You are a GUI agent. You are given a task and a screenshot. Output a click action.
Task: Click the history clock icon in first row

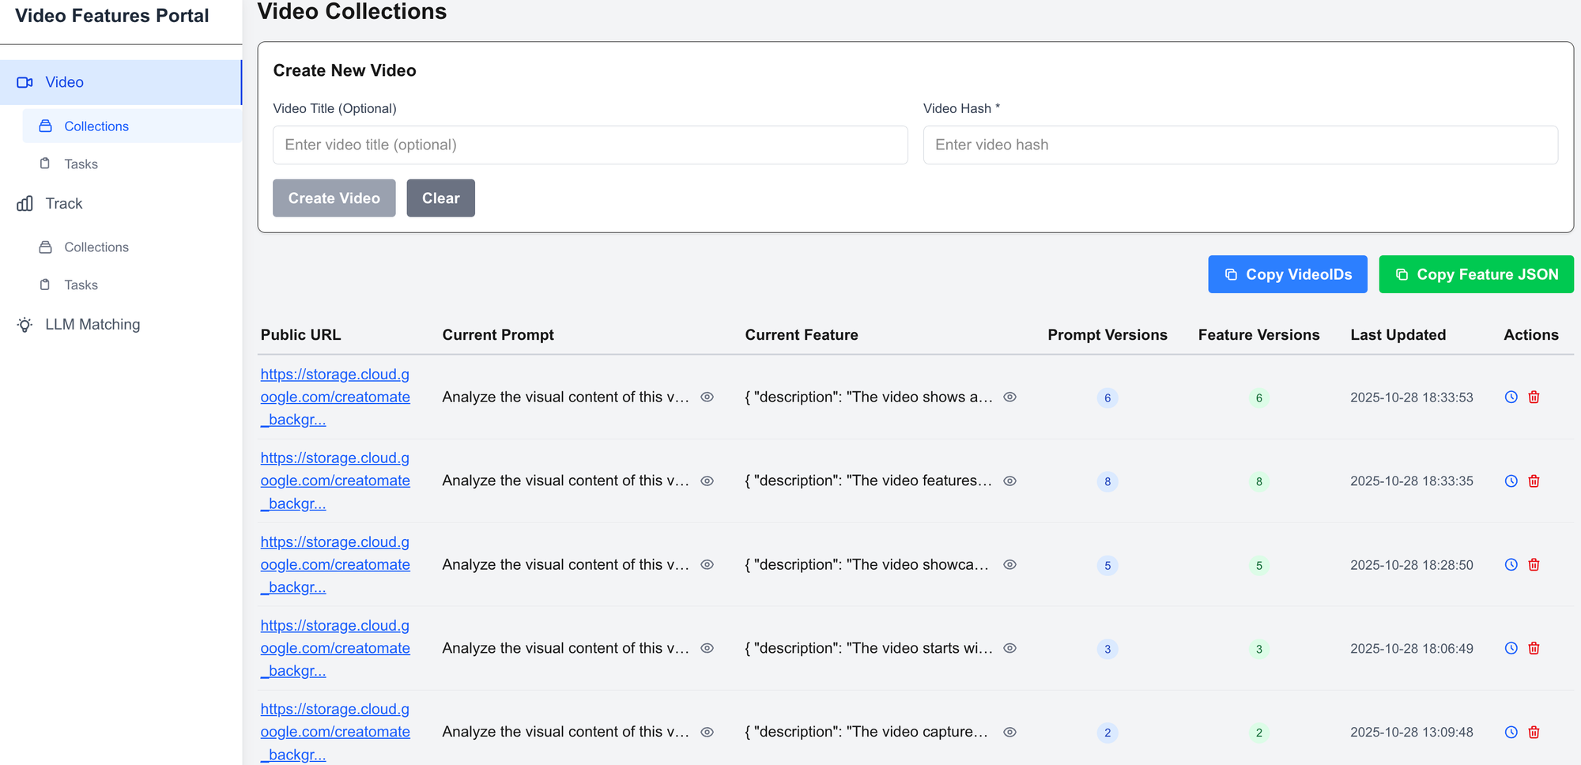point(1511,398)
